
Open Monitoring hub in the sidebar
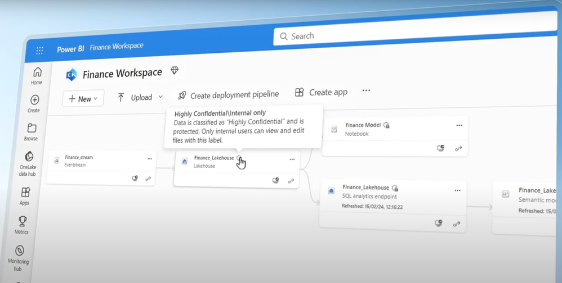[x=18, y=258]
